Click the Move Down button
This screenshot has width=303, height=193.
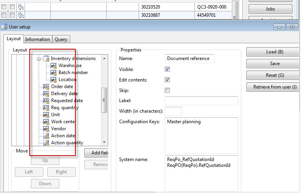(x=45, y=184)
